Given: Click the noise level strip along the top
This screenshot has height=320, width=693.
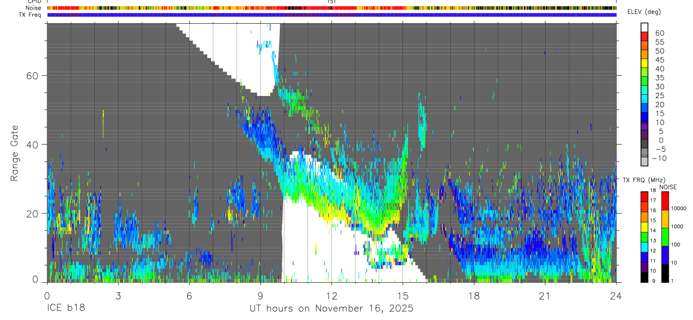Looking at the screenshot, I should (332, 8).
